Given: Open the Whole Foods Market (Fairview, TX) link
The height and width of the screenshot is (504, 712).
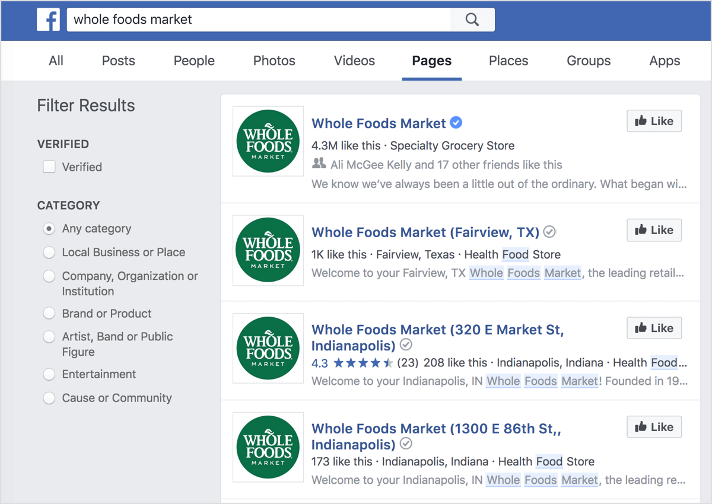Looking at the screenshot, I should (x=425, y=232).
